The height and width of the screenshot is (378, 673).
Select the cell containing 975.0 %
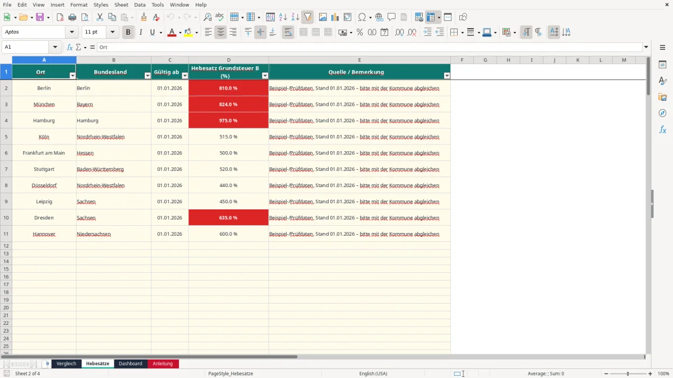(229, 120)
